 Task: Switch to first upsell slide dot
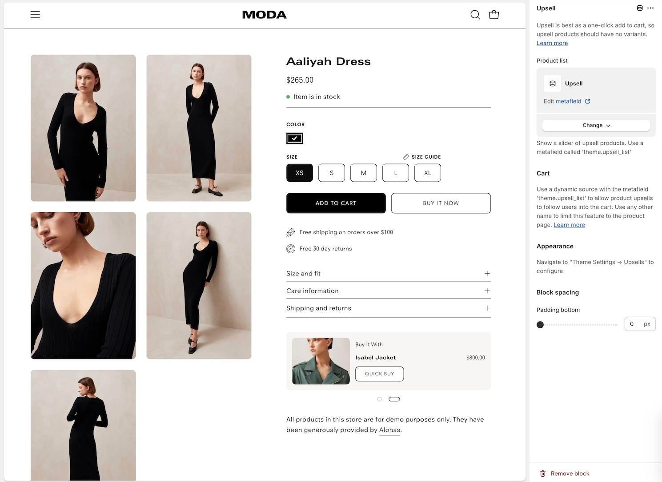click(379, 399)
